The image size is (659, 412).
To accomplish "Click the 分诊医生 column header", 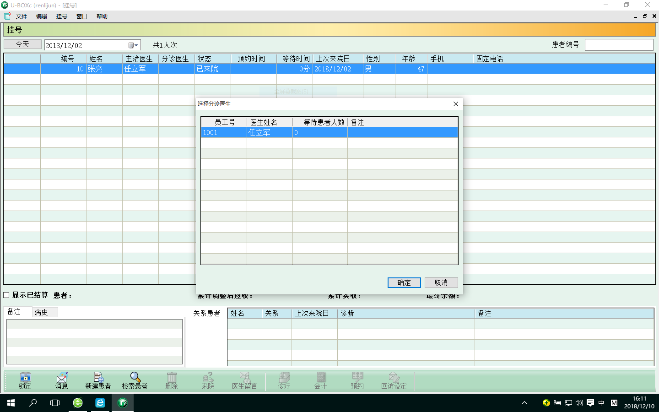I will tap(177, 59).
